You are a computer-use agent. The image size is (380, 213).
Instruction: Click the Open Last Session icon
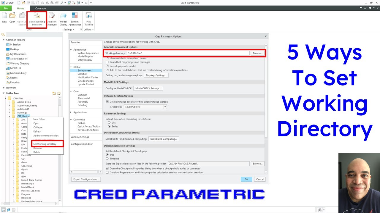22,19
